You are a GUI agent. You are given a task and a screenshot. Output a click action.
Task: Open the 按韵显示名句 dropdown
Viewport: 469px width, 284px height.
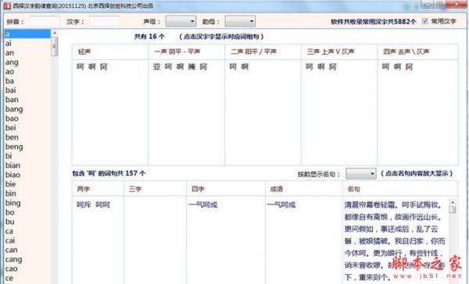point(360,173)
